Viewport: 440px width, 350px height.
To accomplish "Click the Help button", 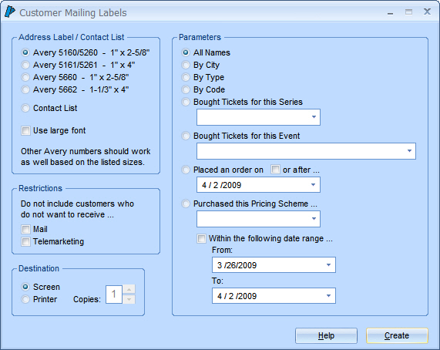I will tap(326, 335).
